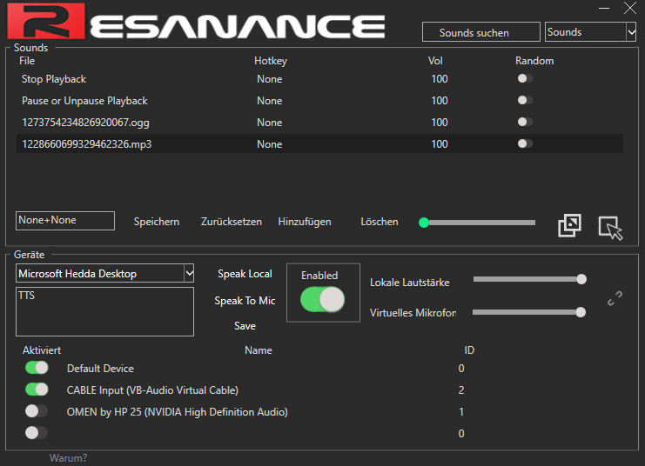The height and width of the screenshot is (466, 645).
Task: Click the overlapping windows overlay icon
Action: coord(569,225)
